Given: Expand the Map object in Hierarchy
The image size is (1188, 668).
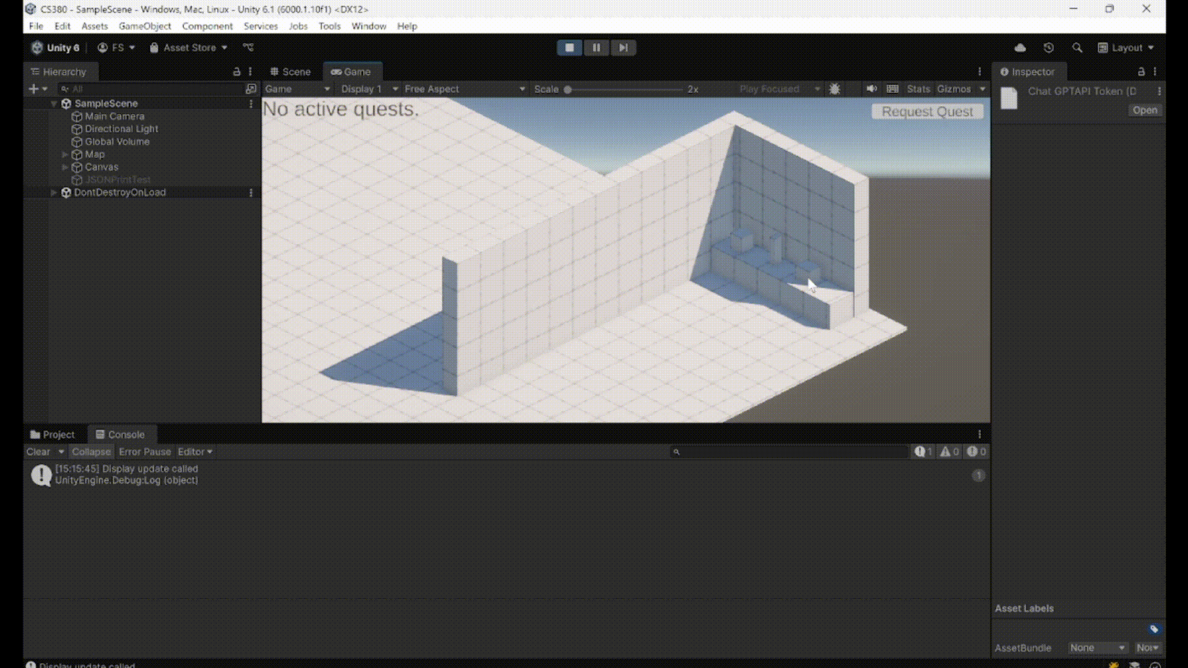Looking at the screenshot, I should click(65, 154).
